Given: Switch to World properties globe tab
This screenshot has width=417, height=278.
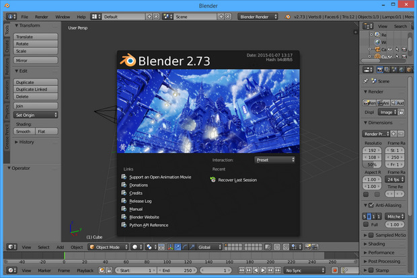Looking at the screenshot, I should click(402, 70).
